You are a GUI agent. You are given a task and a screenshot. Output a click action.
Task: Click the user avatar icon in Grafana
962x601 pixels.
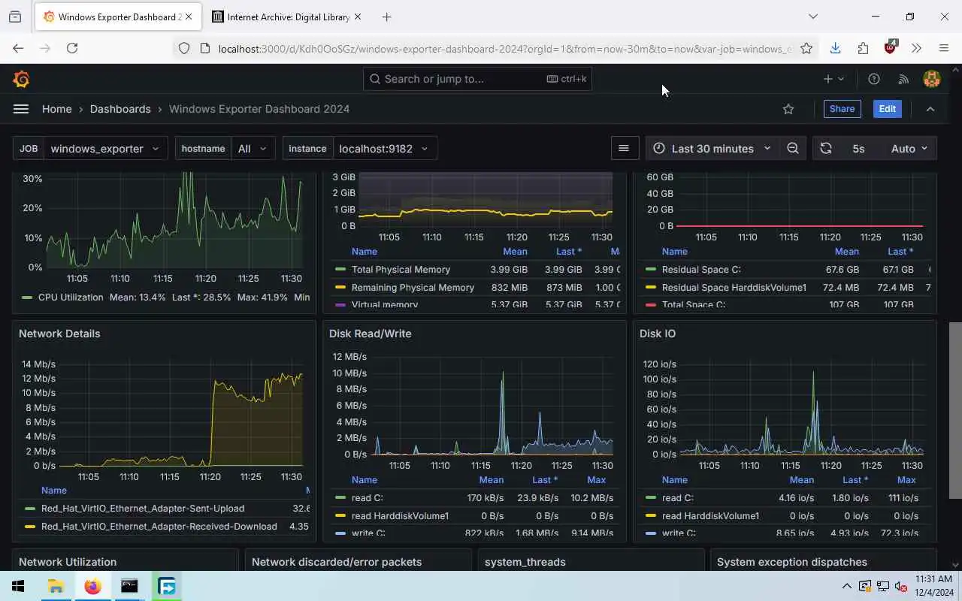pyautogui.click(x=932, y=79)
